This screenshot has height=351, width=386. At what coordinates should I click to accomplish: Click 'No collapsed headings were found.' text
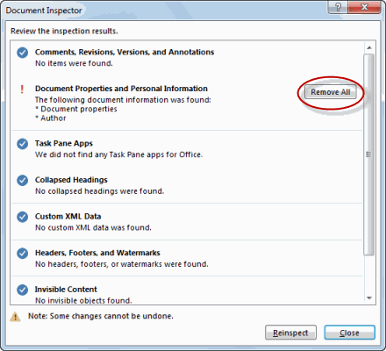coord(100,191)
